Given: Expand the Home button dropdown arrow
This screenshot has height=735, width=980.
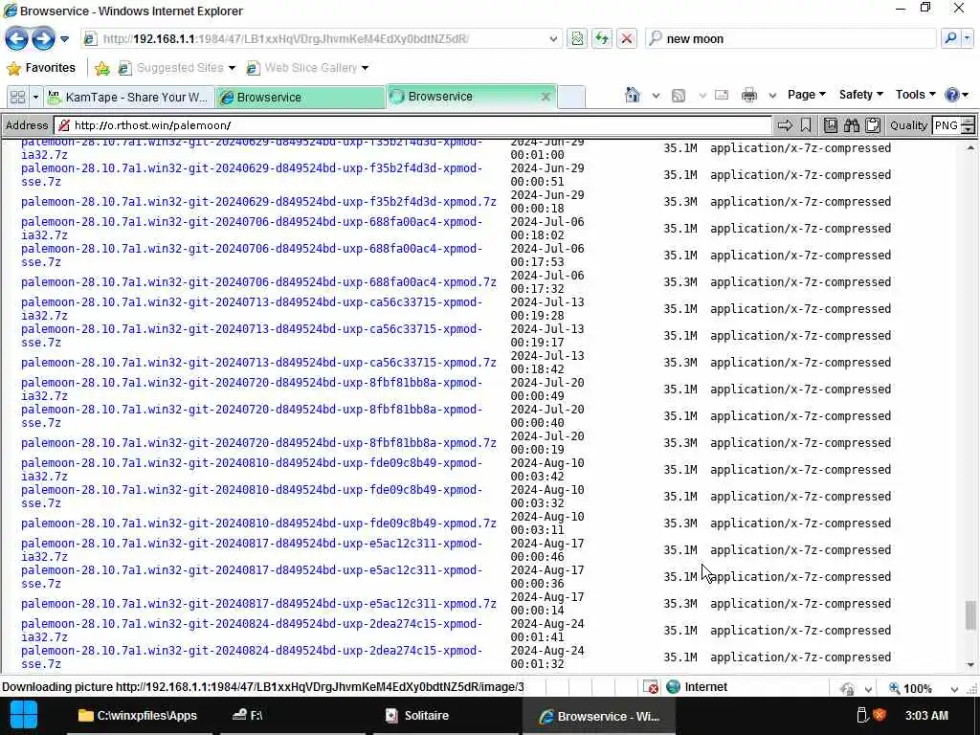Looking at the screenshot, I should coord(656,96).
